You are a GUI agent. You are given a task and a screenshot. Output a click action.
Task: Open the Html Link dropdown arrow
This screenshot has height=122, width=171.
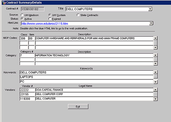click(151, 23)
